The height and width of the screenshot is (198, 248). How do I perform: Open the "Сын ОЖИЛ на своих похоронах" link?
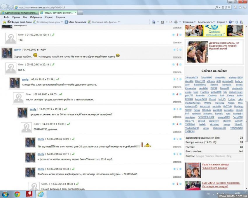pos(221,185)
